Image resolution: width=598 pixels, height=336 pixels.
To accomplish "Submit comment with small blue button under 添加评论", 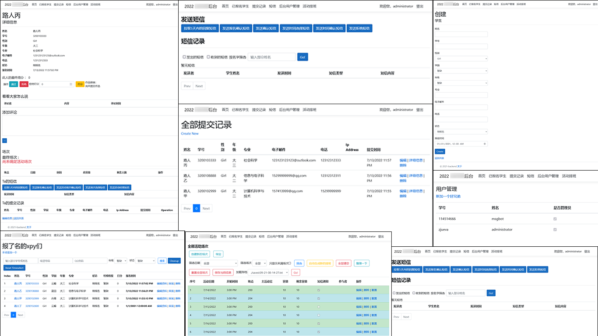I will [x=4, y=140].
